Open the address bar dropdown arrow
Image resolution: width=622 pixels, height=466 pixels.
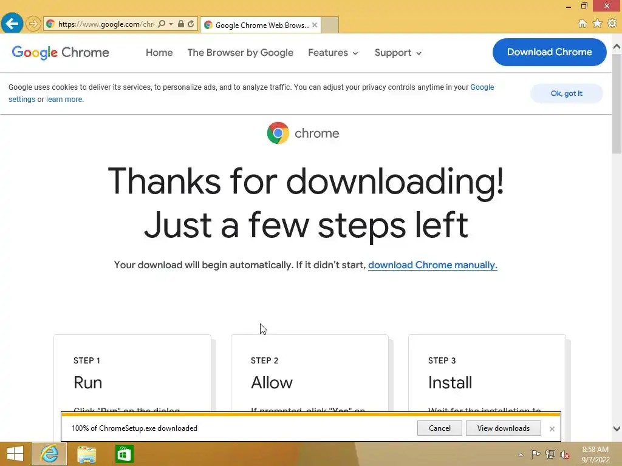(x=171, y=24)
